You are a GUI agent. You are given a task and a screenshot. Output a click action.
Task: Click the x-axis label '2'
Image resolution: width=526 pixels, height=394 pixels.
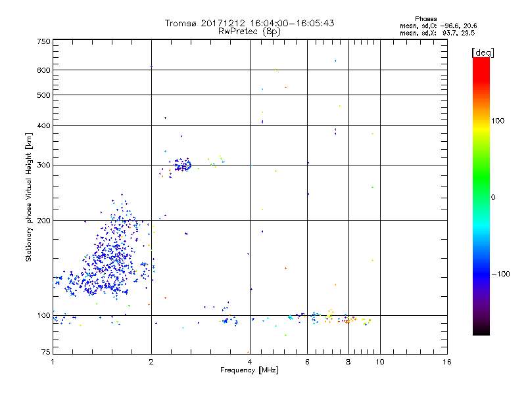click(x=151, y=362)
